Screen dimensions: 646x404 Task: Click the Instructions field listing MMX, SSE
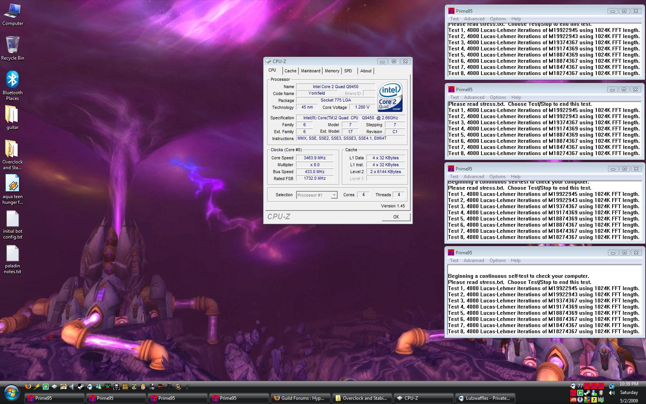click(351, 139)
